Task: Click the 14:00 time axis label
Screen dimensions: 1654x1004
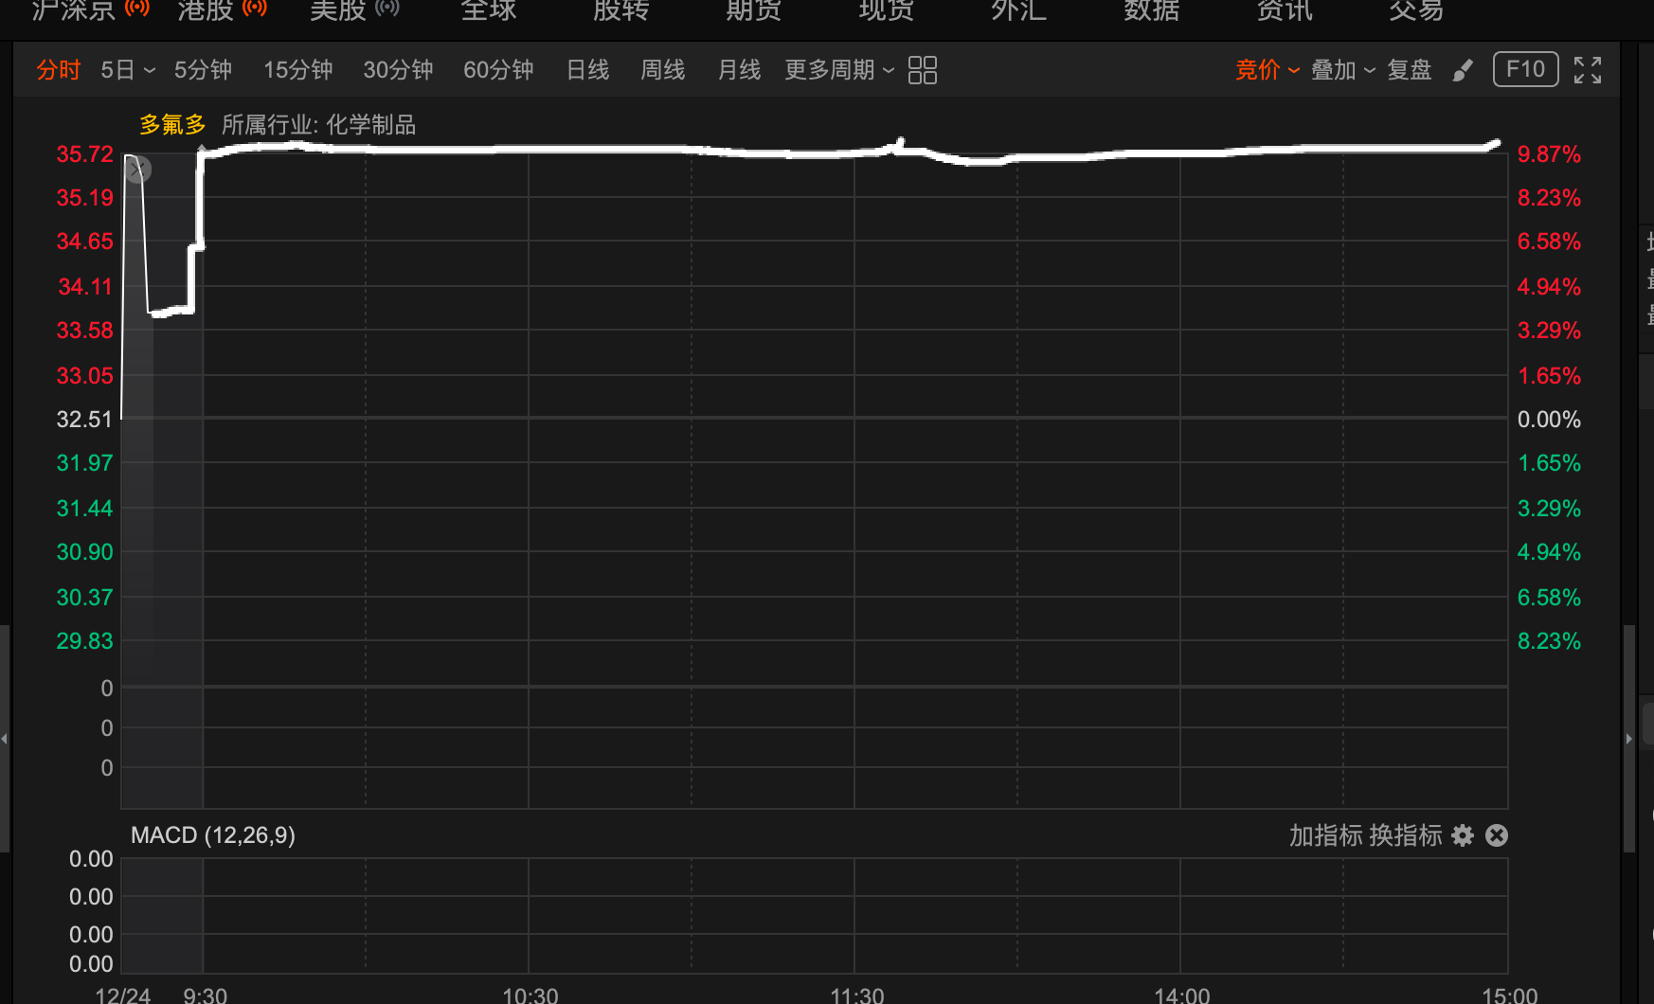Action: (x=1182, y=995)
